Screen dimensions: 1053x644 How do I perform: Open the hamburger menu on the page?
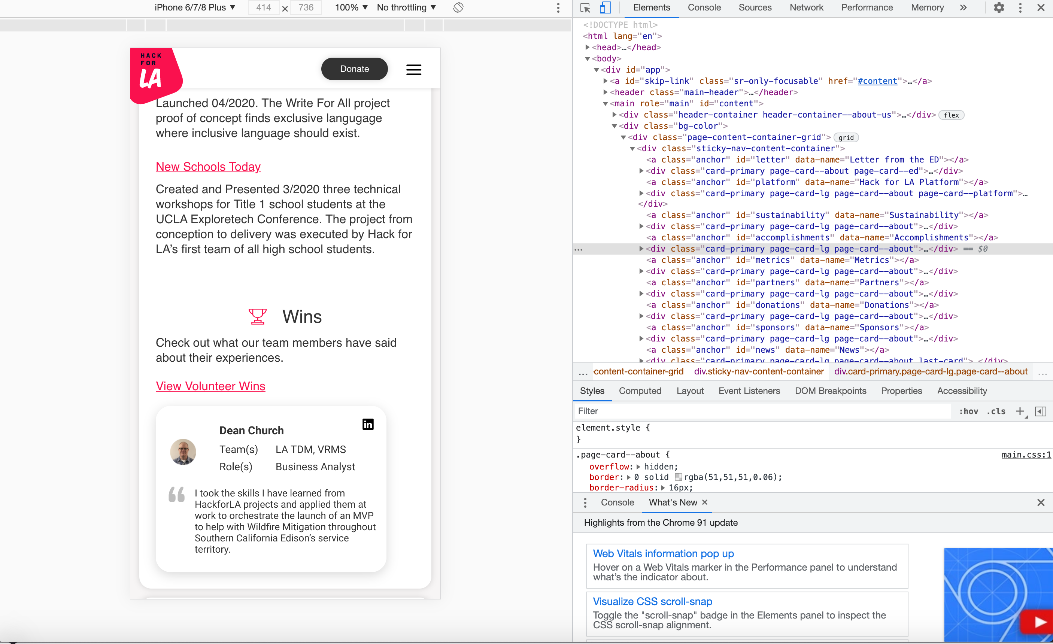coord(413,70)
